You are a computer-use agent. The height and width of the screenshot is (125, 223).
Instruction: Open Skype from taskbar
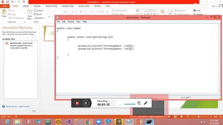point(108,122)
